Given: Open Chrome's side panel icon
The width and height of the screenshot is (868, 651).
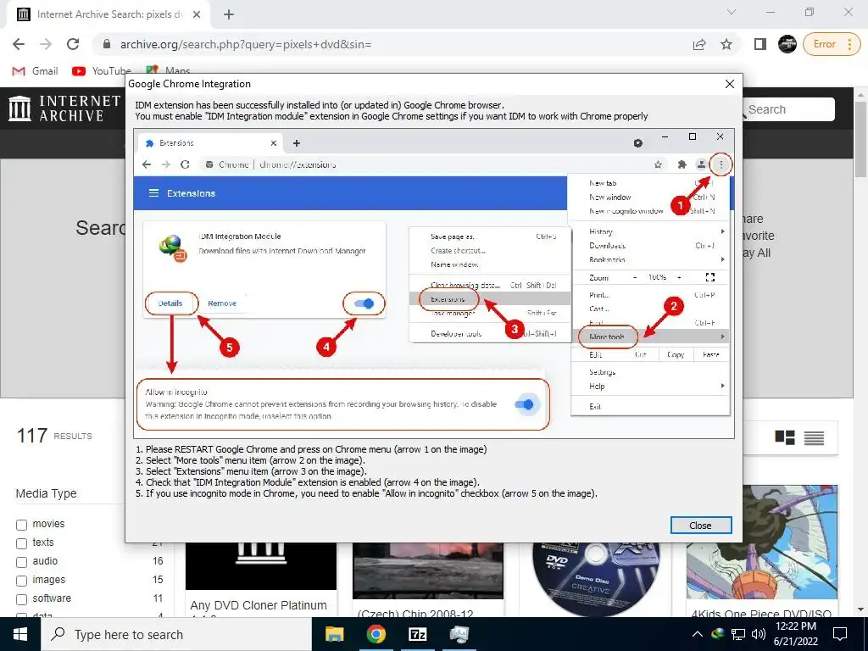Looking at the screenshot, I should point(760,44).
